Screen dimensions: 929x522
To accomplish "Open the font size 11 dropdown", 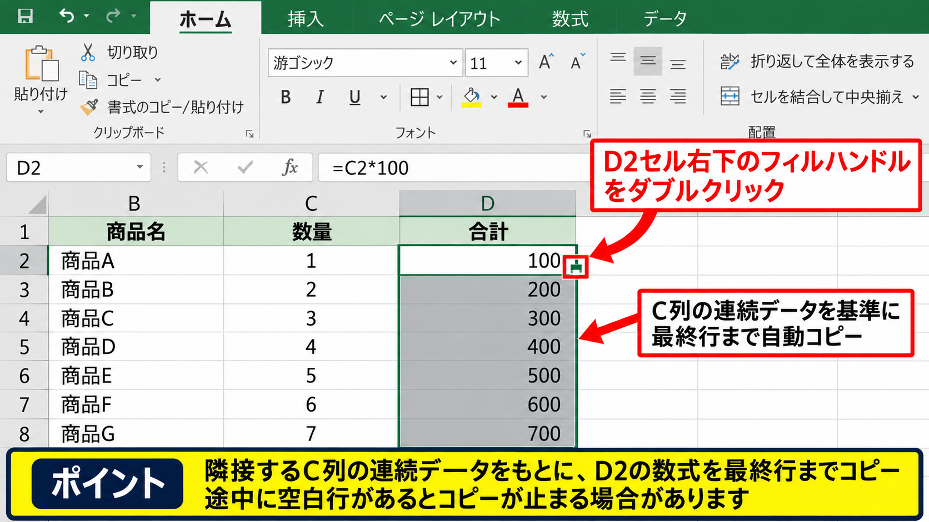I will pos(518,63).
